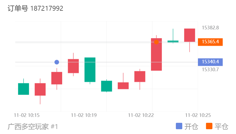
Task: Click the last red candle on the right
Action: tap(190, 35)
